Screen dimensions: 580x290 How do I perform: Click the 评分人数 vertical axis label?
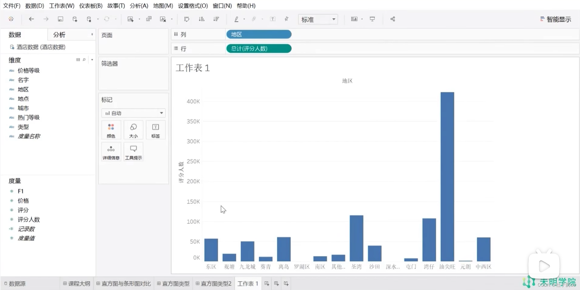click(x=181, y=172)
